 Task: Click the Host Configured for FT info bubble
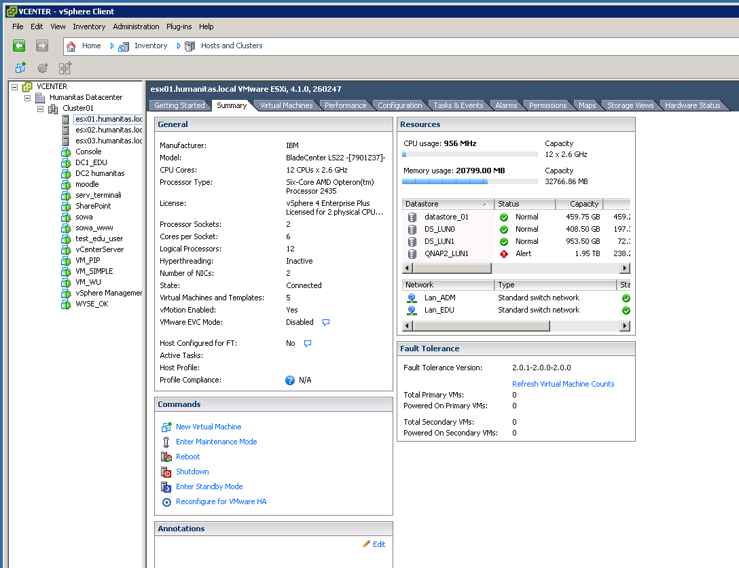(x=307, y=344)
